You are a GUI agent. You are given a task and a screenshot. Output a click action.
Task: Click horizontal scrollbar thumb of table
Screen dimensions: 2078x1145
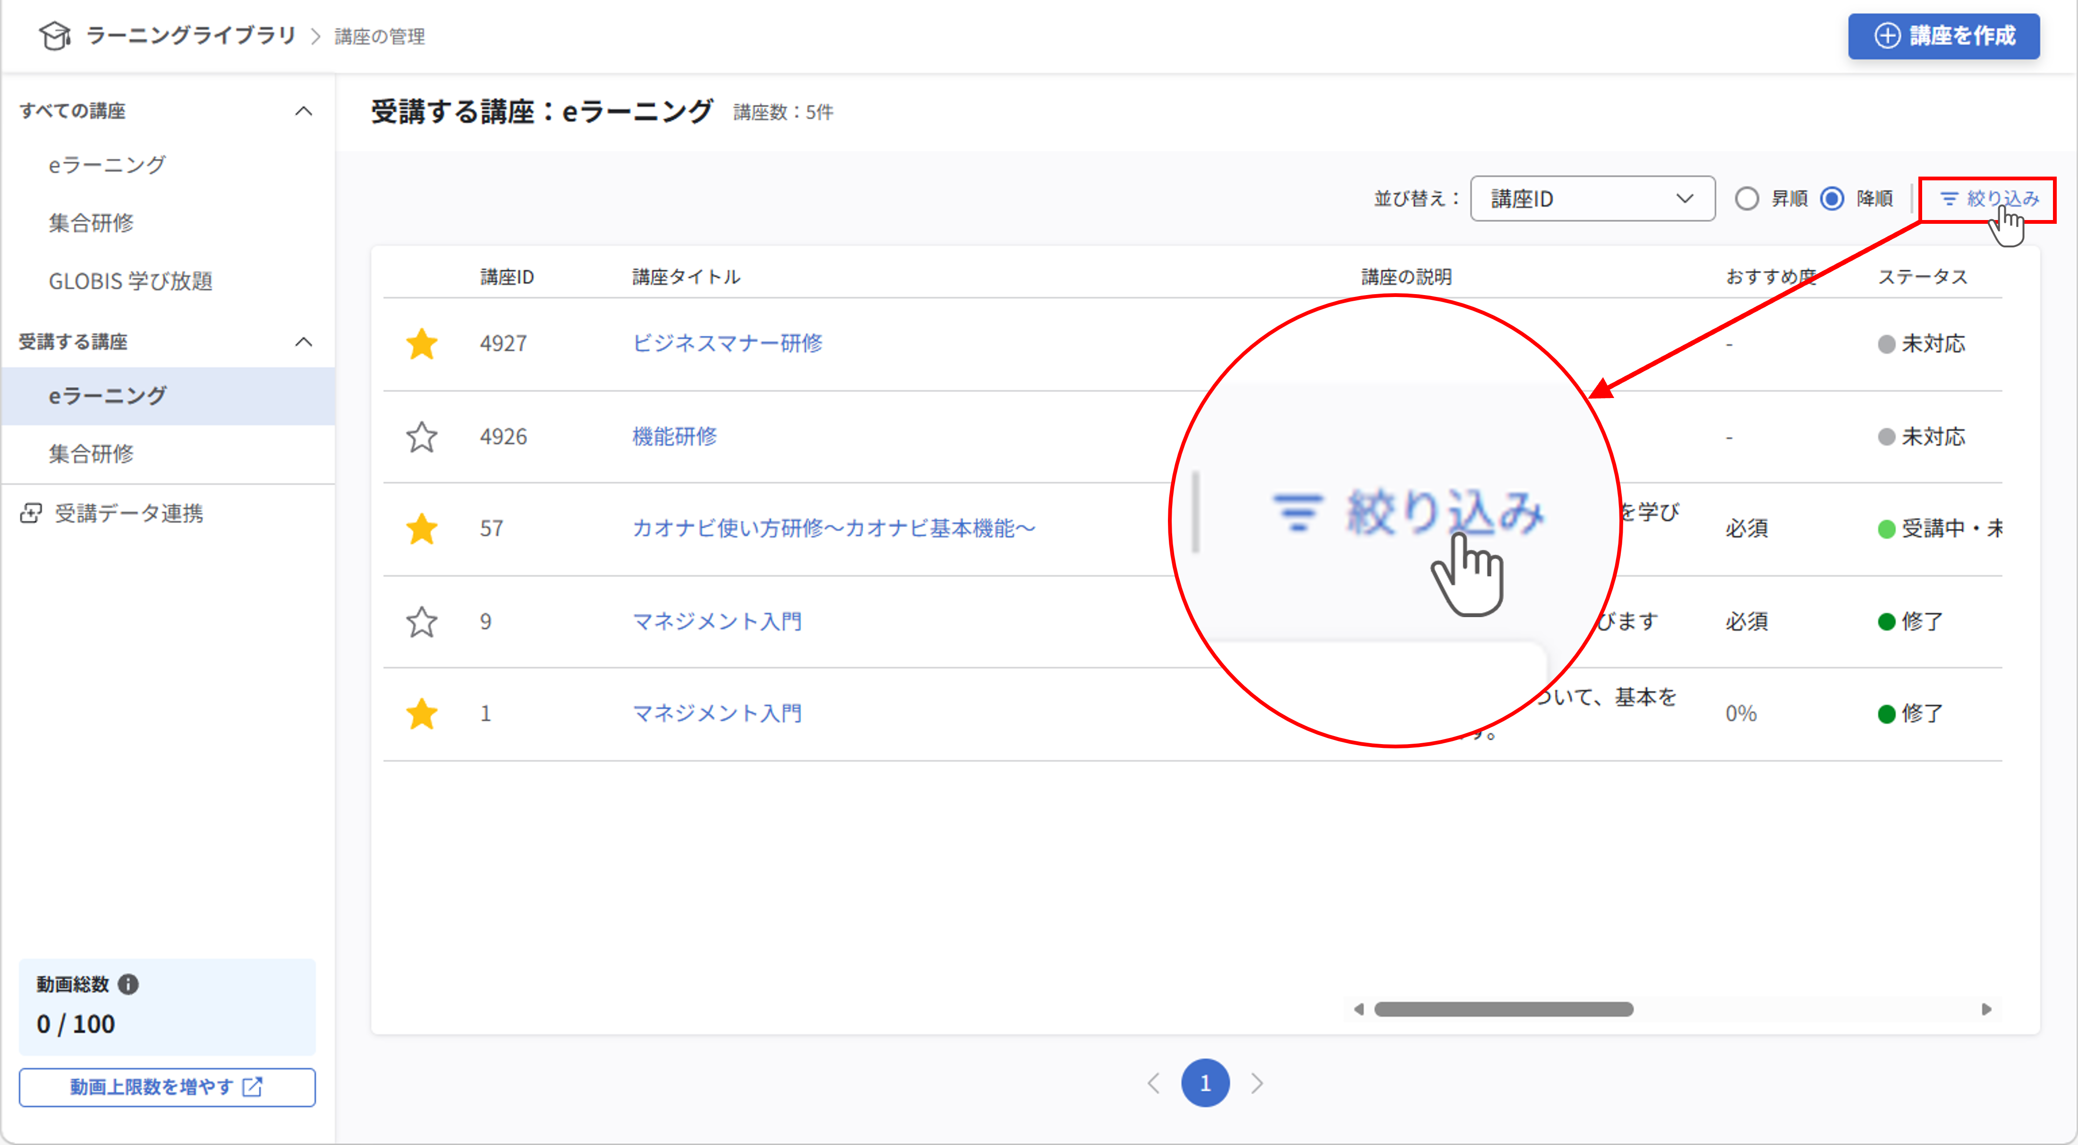[x=1504, y=1009]
